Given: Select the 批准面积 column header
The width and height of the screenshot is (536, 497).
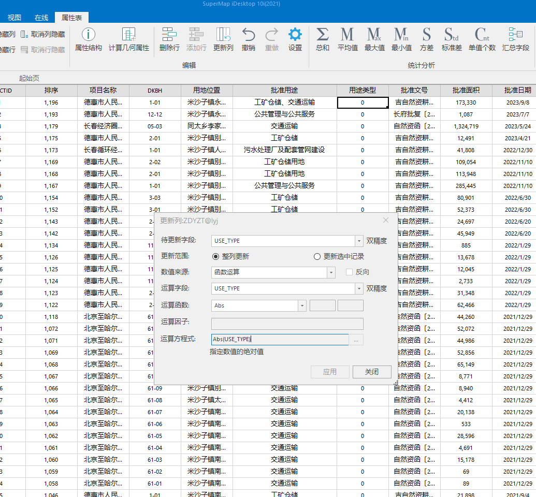Looking at the screenshot, I should (x=466, y=91).
